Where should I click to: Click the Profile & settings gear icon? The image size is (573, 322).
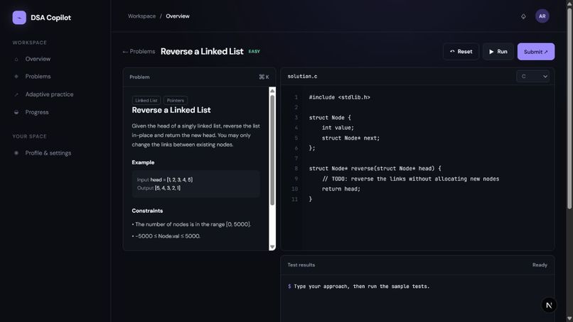click(16, 153)
